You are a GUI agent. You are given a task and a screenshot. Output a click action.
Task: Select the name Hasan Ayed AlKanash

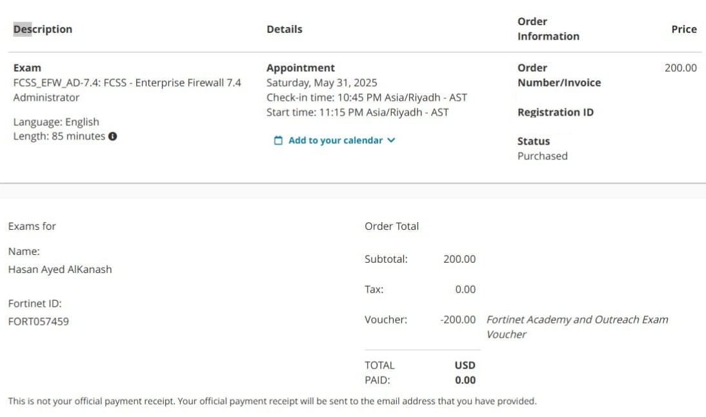60,269
